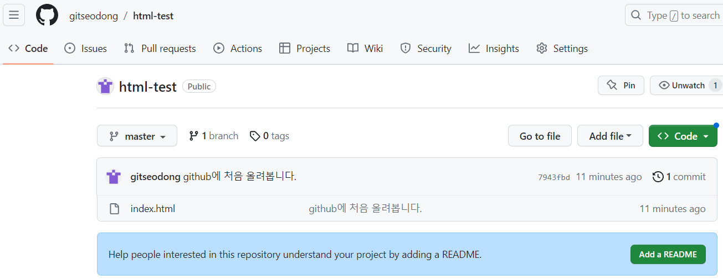Click the gitseodong avatar in the commit row
This screenshot has width=723, height=280.
(114, 177)
